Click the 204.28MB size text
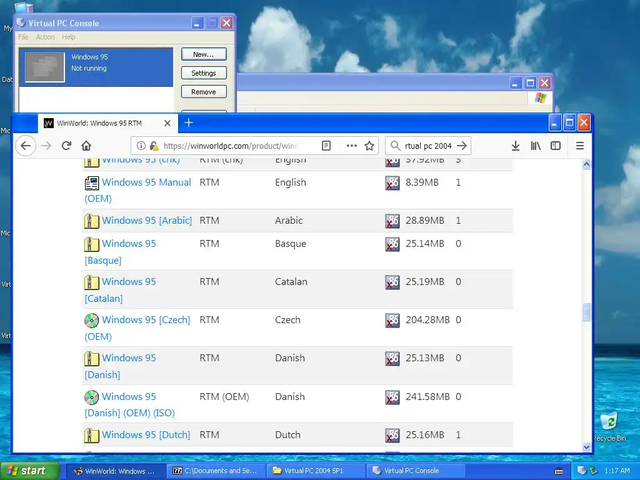Image resolution: width=640 pixels, height=480 pixels. click(x=427, y=319)
